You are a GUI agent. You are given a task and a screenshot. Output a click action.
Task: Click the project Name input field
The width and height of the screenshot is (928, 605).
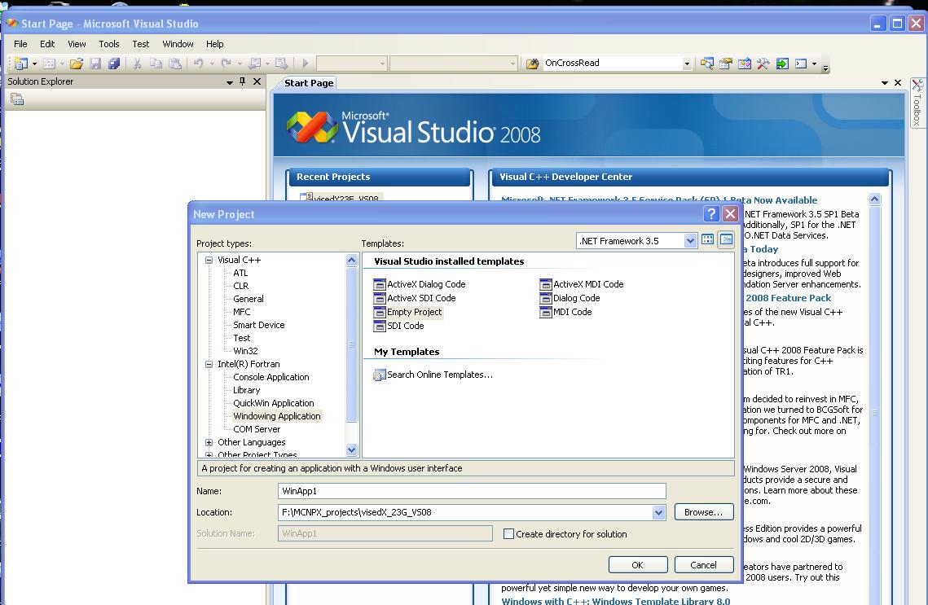(x=472, y=491)
